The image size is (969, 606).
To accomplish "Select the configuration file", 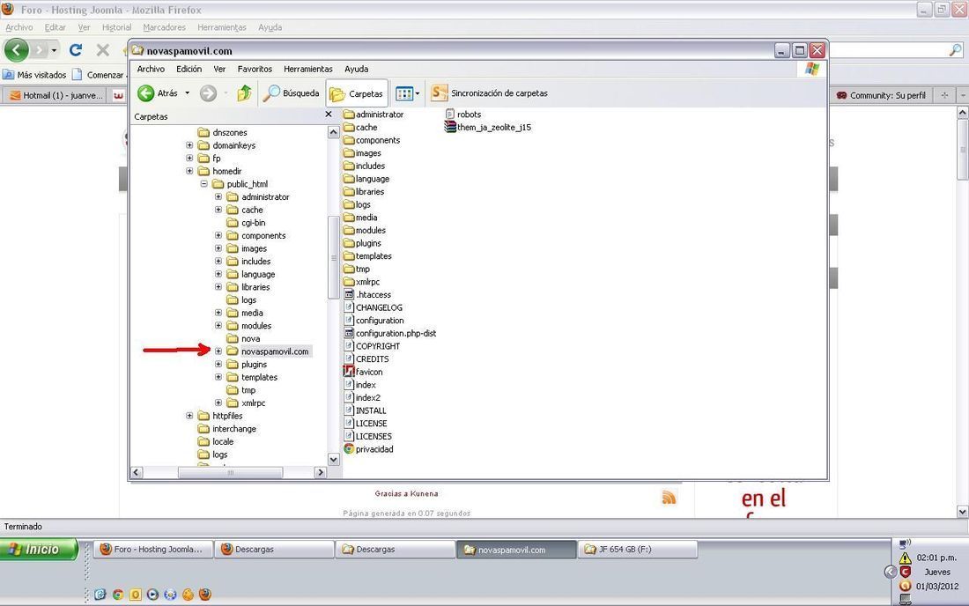I will pyautogui.click(x=374, y=321).
